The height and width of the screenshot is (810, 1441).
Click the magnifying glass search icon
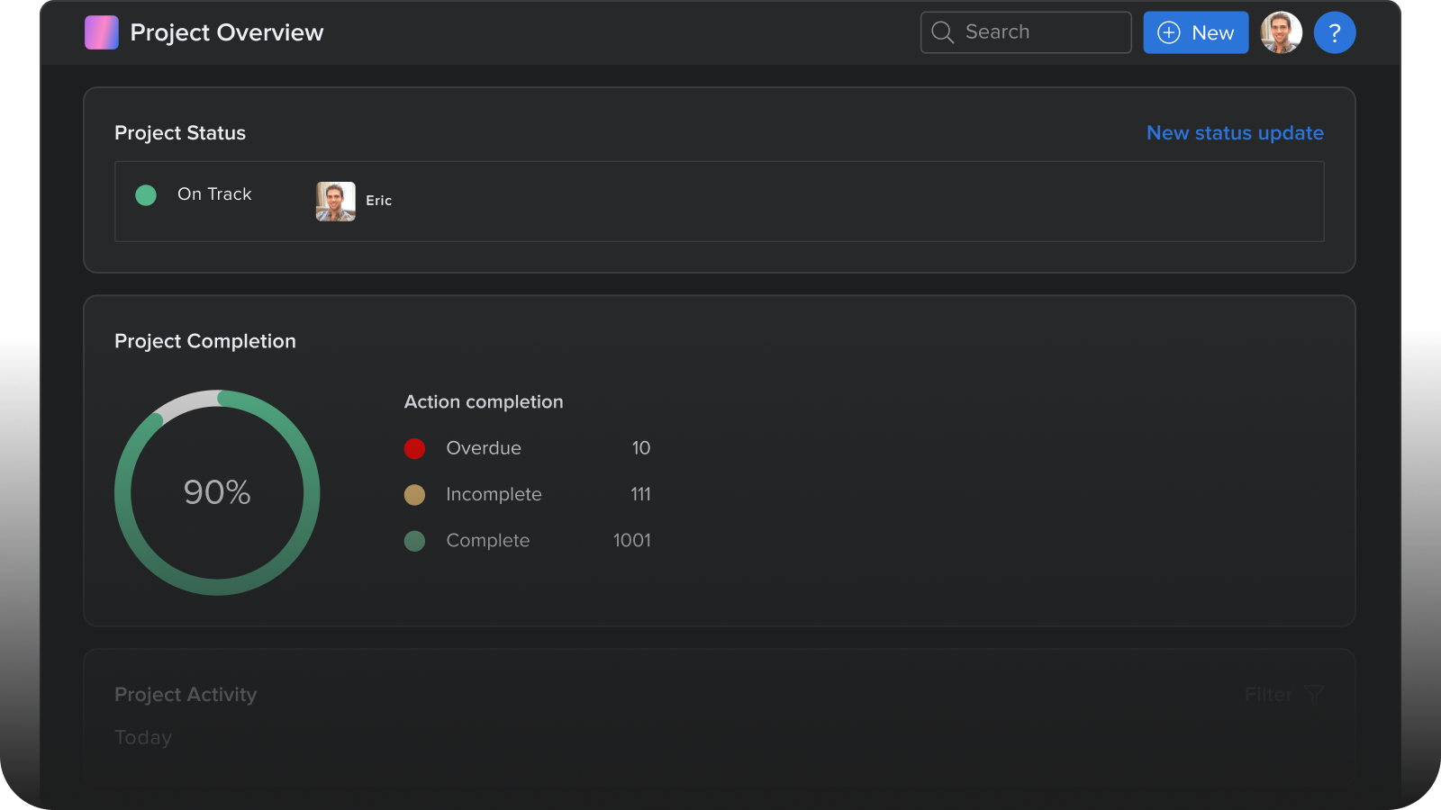[x=942, y=32]
